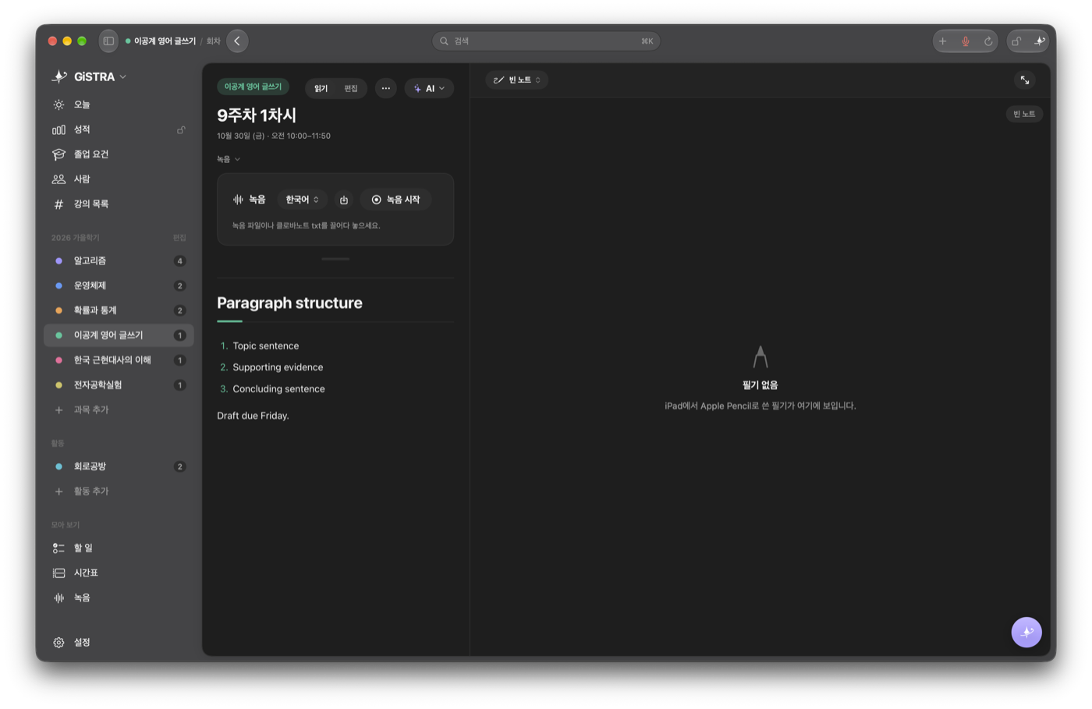Image resolution: width=1092 pixels, height=709 pixels.
Task: Click the refresh icon in title bar
Action: click(x=988, y=41)
